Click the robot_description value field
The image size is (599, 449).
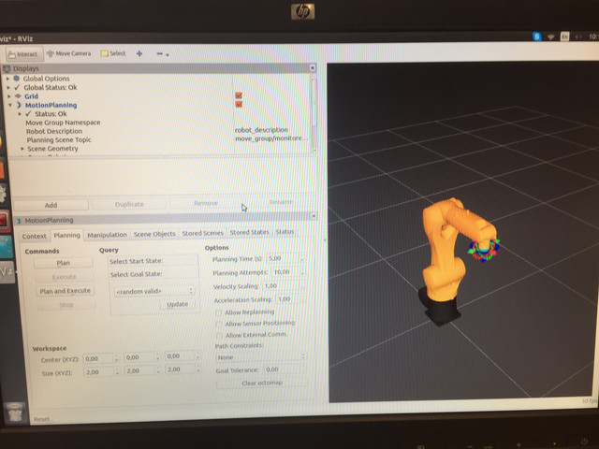click(261, 130)
